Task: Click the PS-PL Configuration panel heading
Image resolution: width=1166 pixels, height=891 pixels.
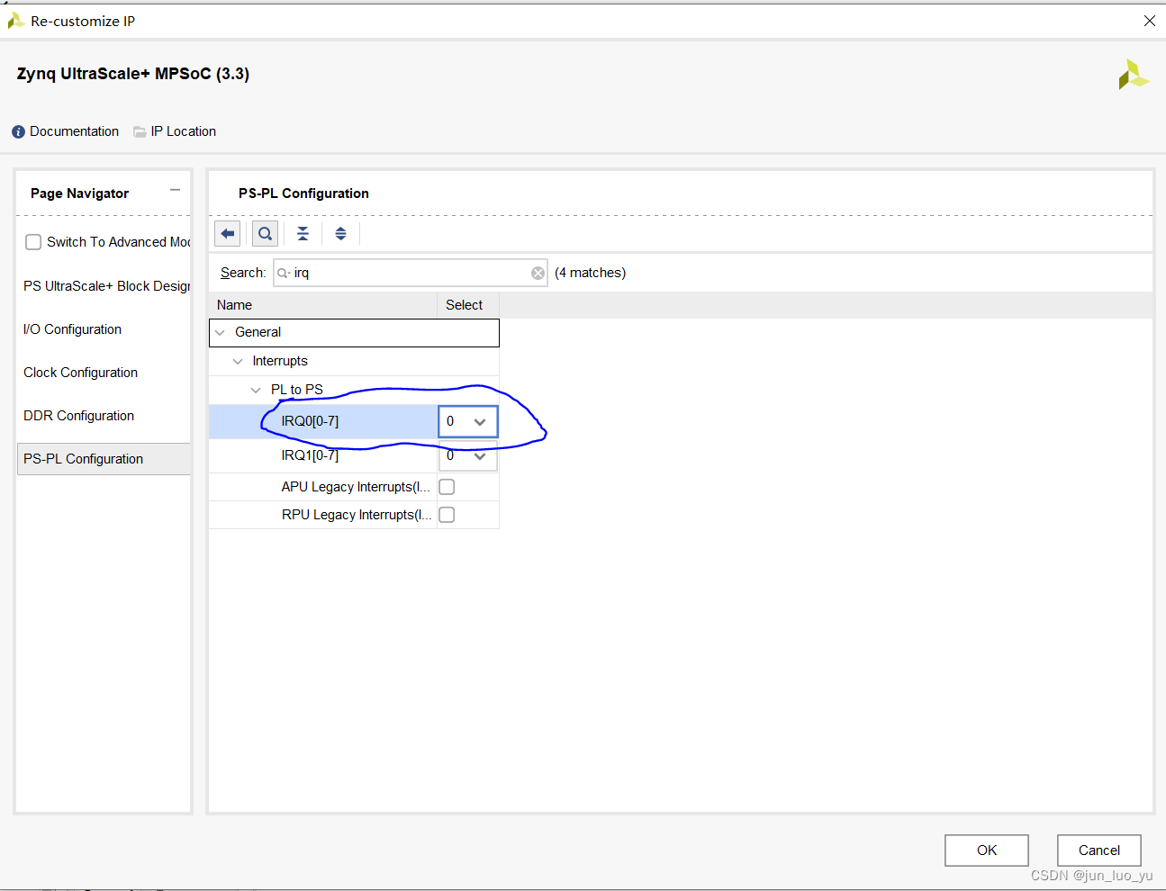Action: [303, 193]
